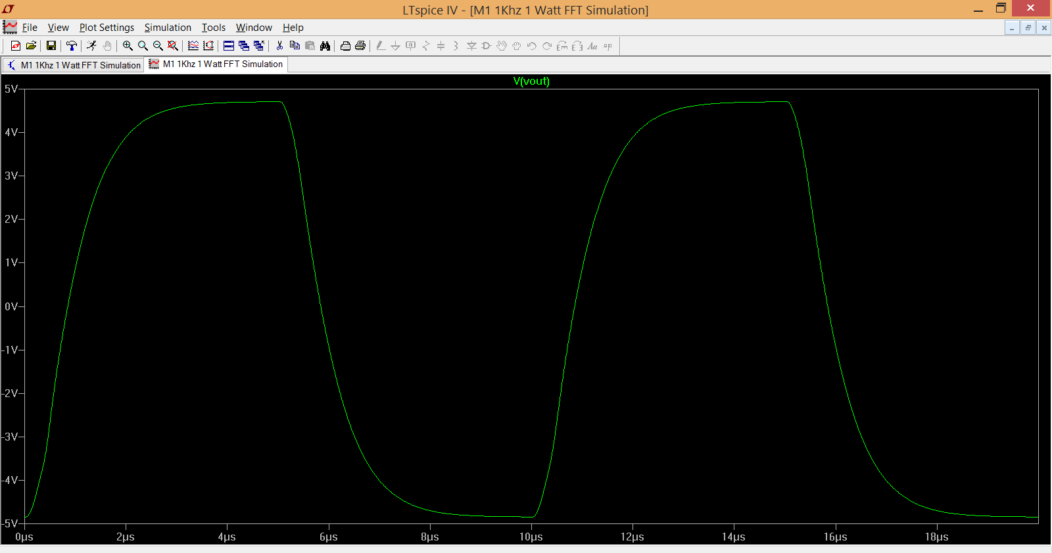Select the Zoom In magnifier icon
Viewport: 1052px width, 553px height.
point(128,46)
